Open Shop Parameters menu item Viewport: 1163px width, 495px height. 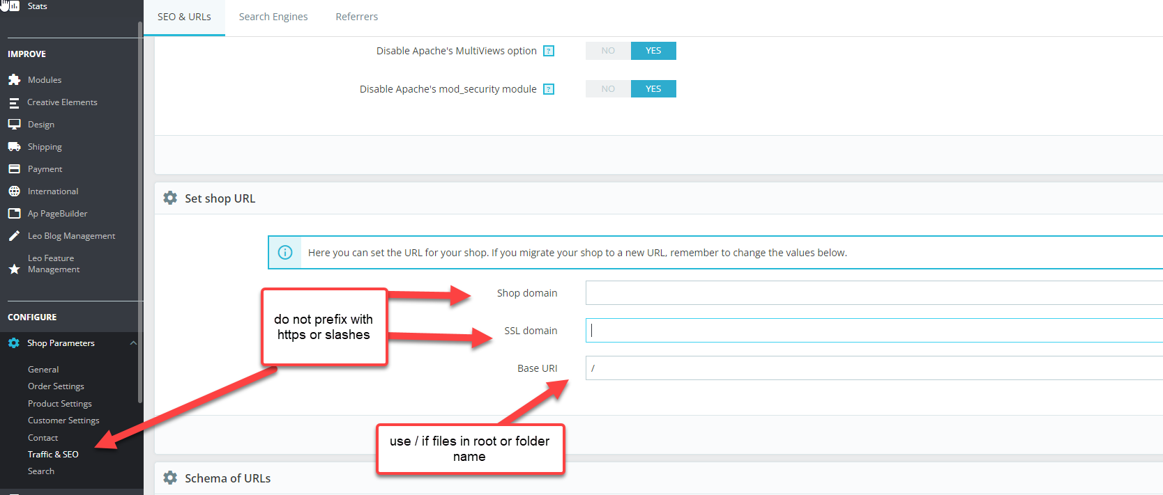(x=61, y=343)
